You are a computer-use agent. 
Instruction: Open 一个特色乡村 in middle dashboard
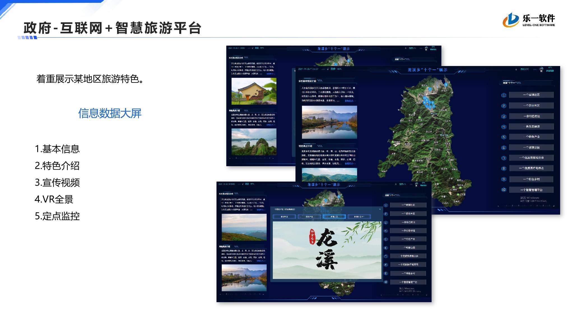(531, 179)
